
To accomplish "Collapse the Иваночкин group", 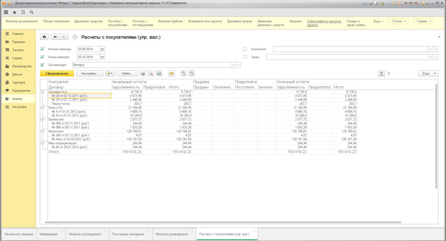I will (42, 131).
